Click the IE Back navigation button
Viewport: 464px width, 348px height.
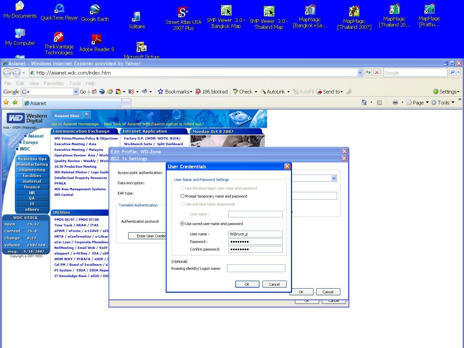pyautogui.click(x=7, y=73)
